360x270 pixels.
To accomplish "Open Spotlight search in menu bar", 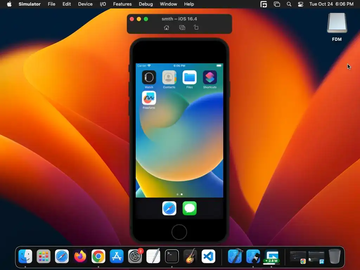I will click(289, 4).
